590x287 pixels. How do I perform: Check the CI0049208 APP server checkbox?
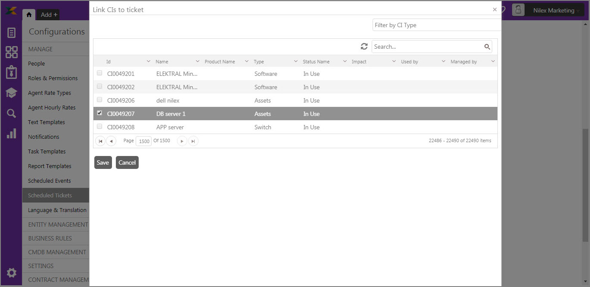pos(99,126)
